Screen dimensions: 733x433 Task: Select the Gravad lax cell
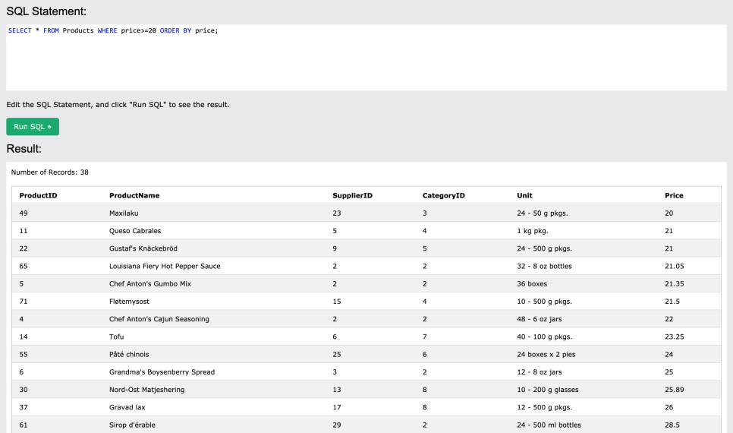coord(127,407)
